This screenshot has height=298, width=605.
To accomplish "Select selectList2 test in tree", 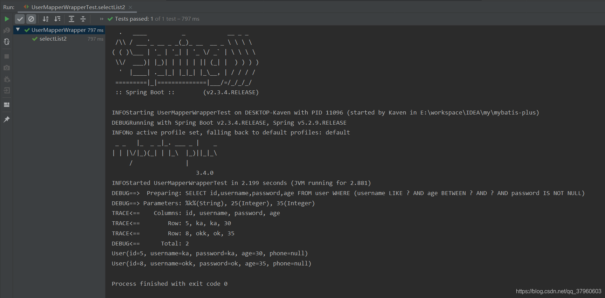I will tap(53, 39).
